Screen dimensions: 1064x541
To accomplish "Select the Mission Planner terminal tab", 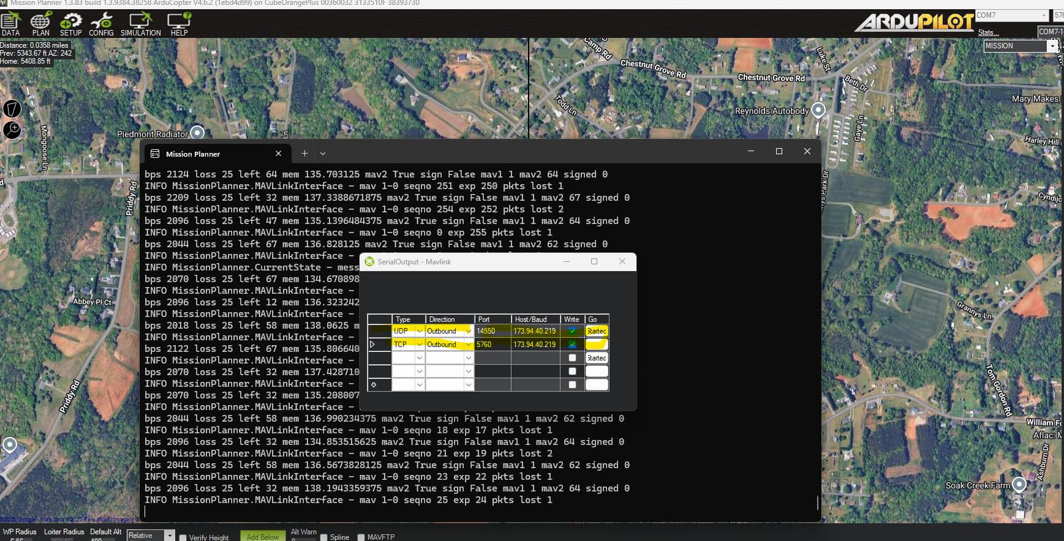I will pyautogui.click(x=192, y=154).
